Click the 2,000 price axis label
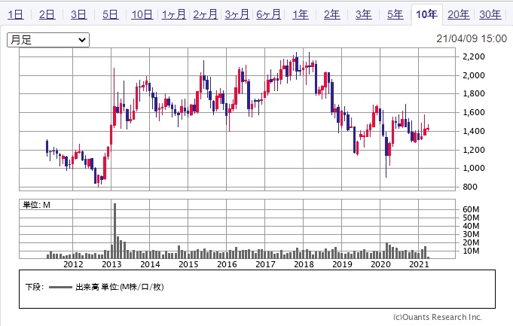The image size is (513, 326). click(x=473, y=75)
